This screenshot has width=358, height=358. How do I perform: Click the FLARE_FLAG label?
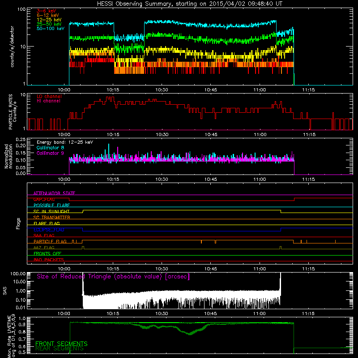coord(47,223)
